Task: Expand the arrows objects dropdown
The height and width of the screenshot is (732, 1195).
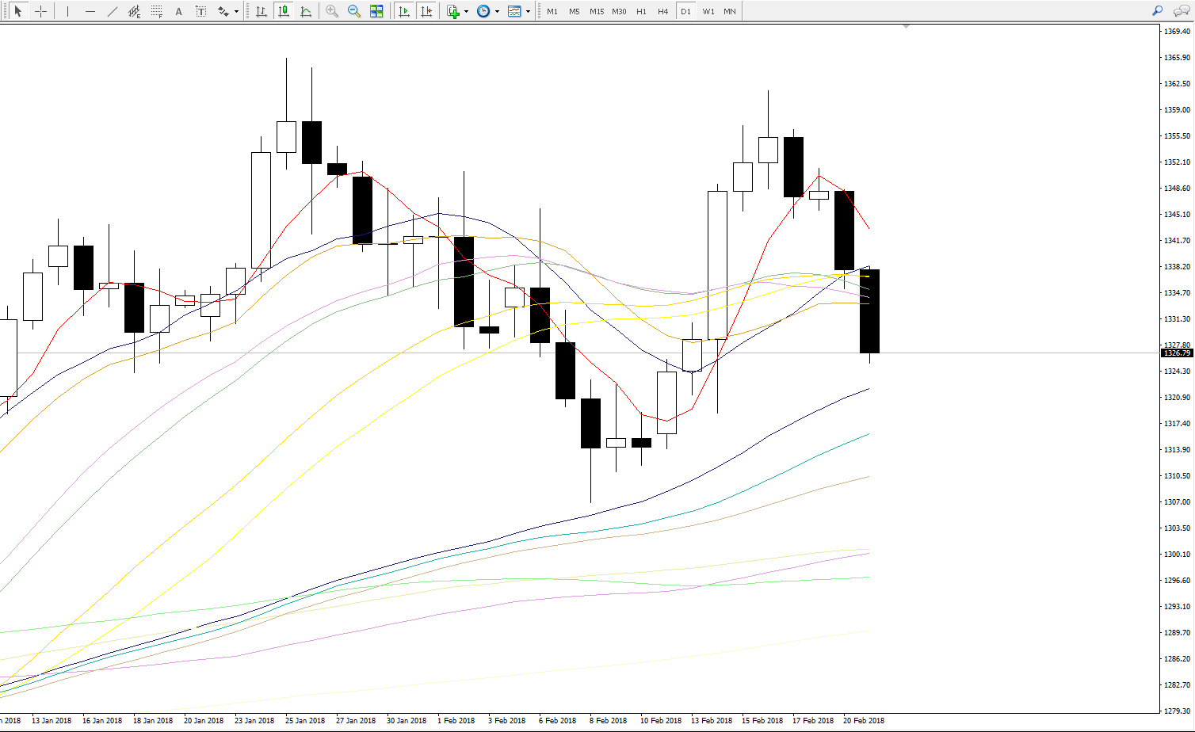Action: click(236, 12)
